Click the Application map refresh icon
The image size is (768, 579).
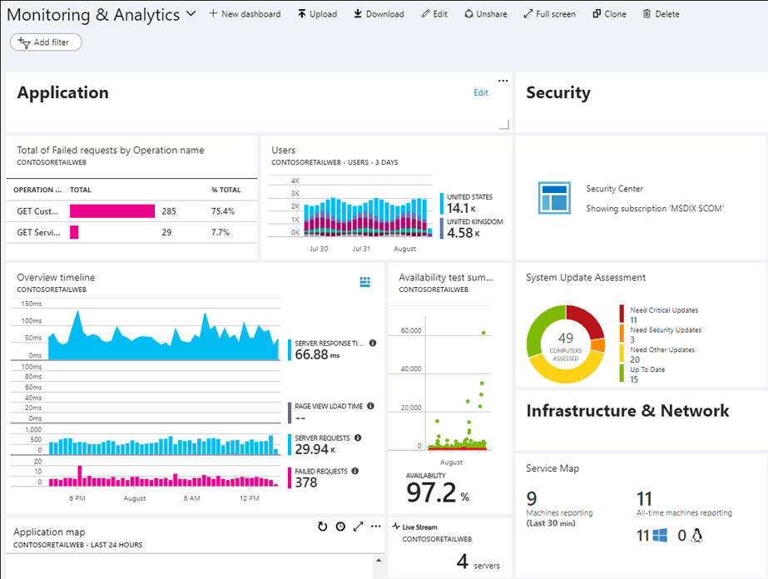322,527
